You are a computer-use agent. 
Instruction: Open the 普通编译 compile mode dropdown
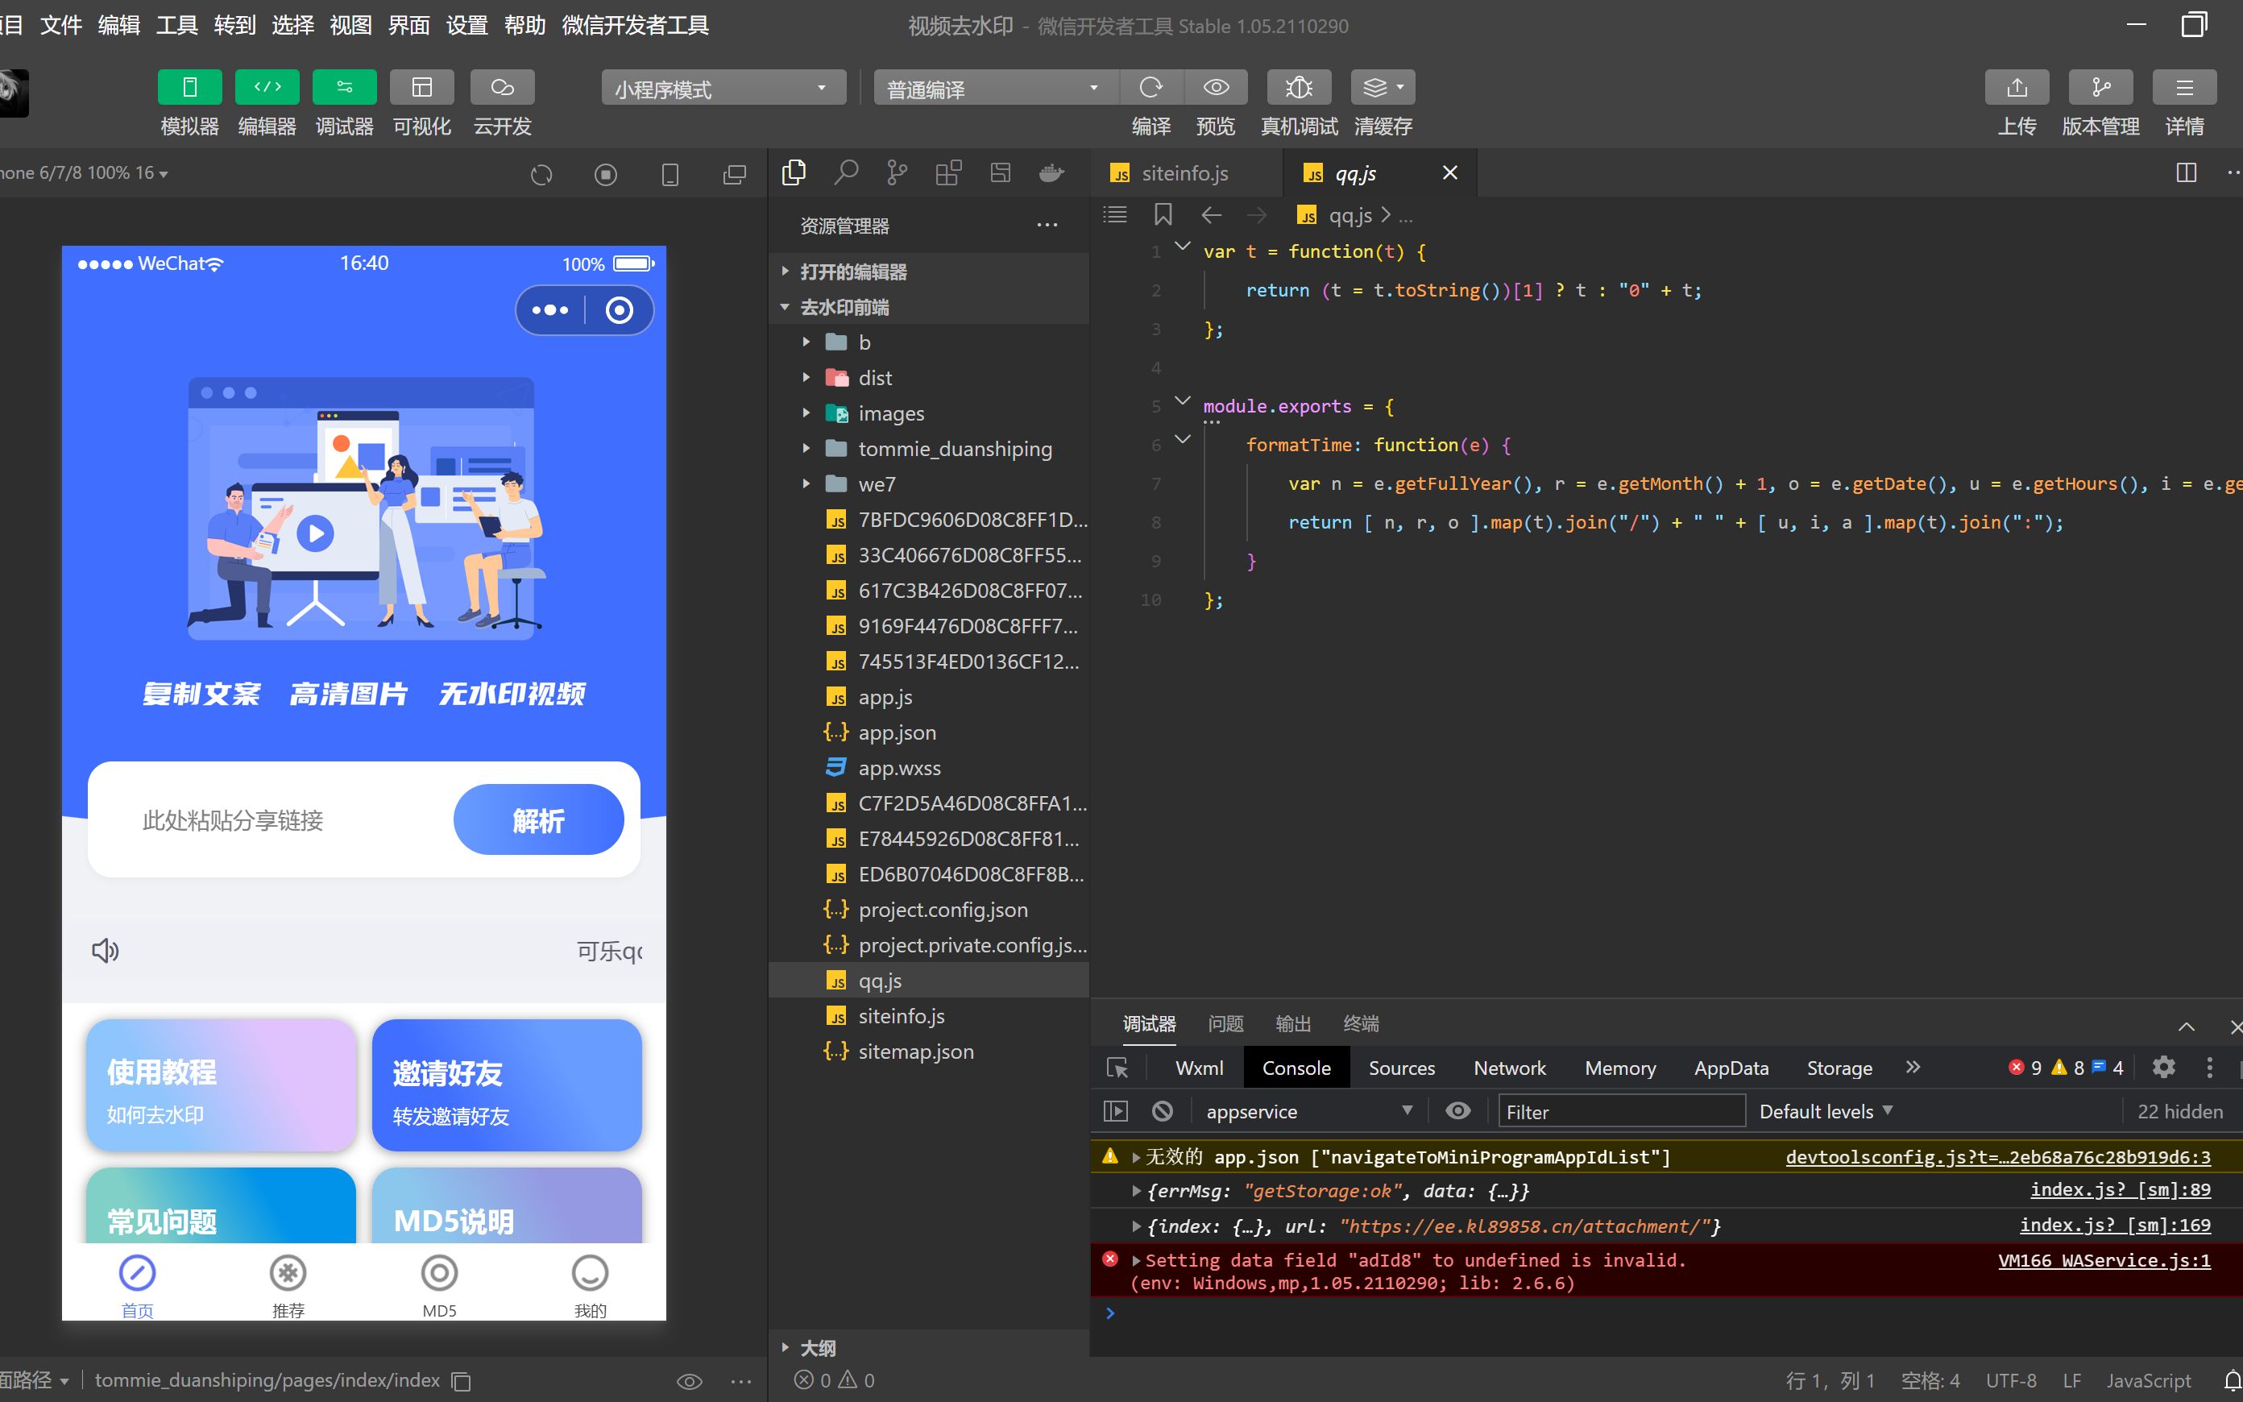pyautogui.click(x=996, y=88)
